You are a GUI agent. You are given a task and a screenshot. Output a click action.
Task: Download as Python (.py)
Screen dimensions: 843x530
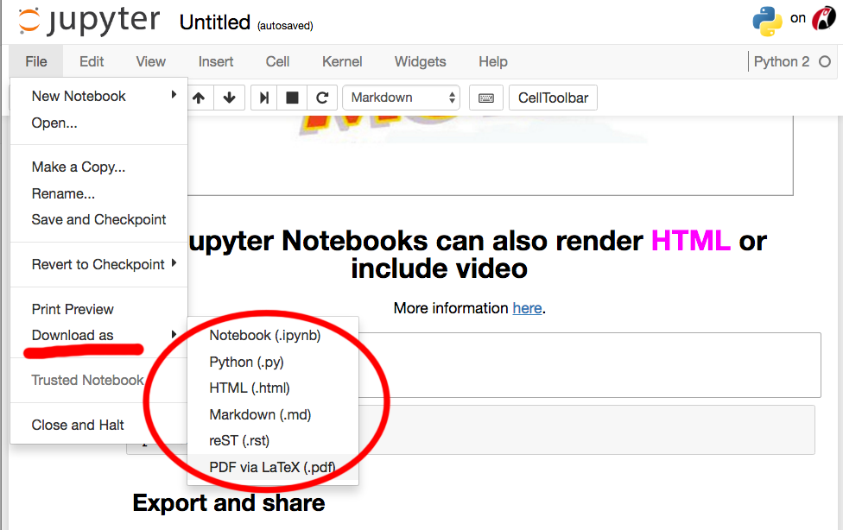273,362
